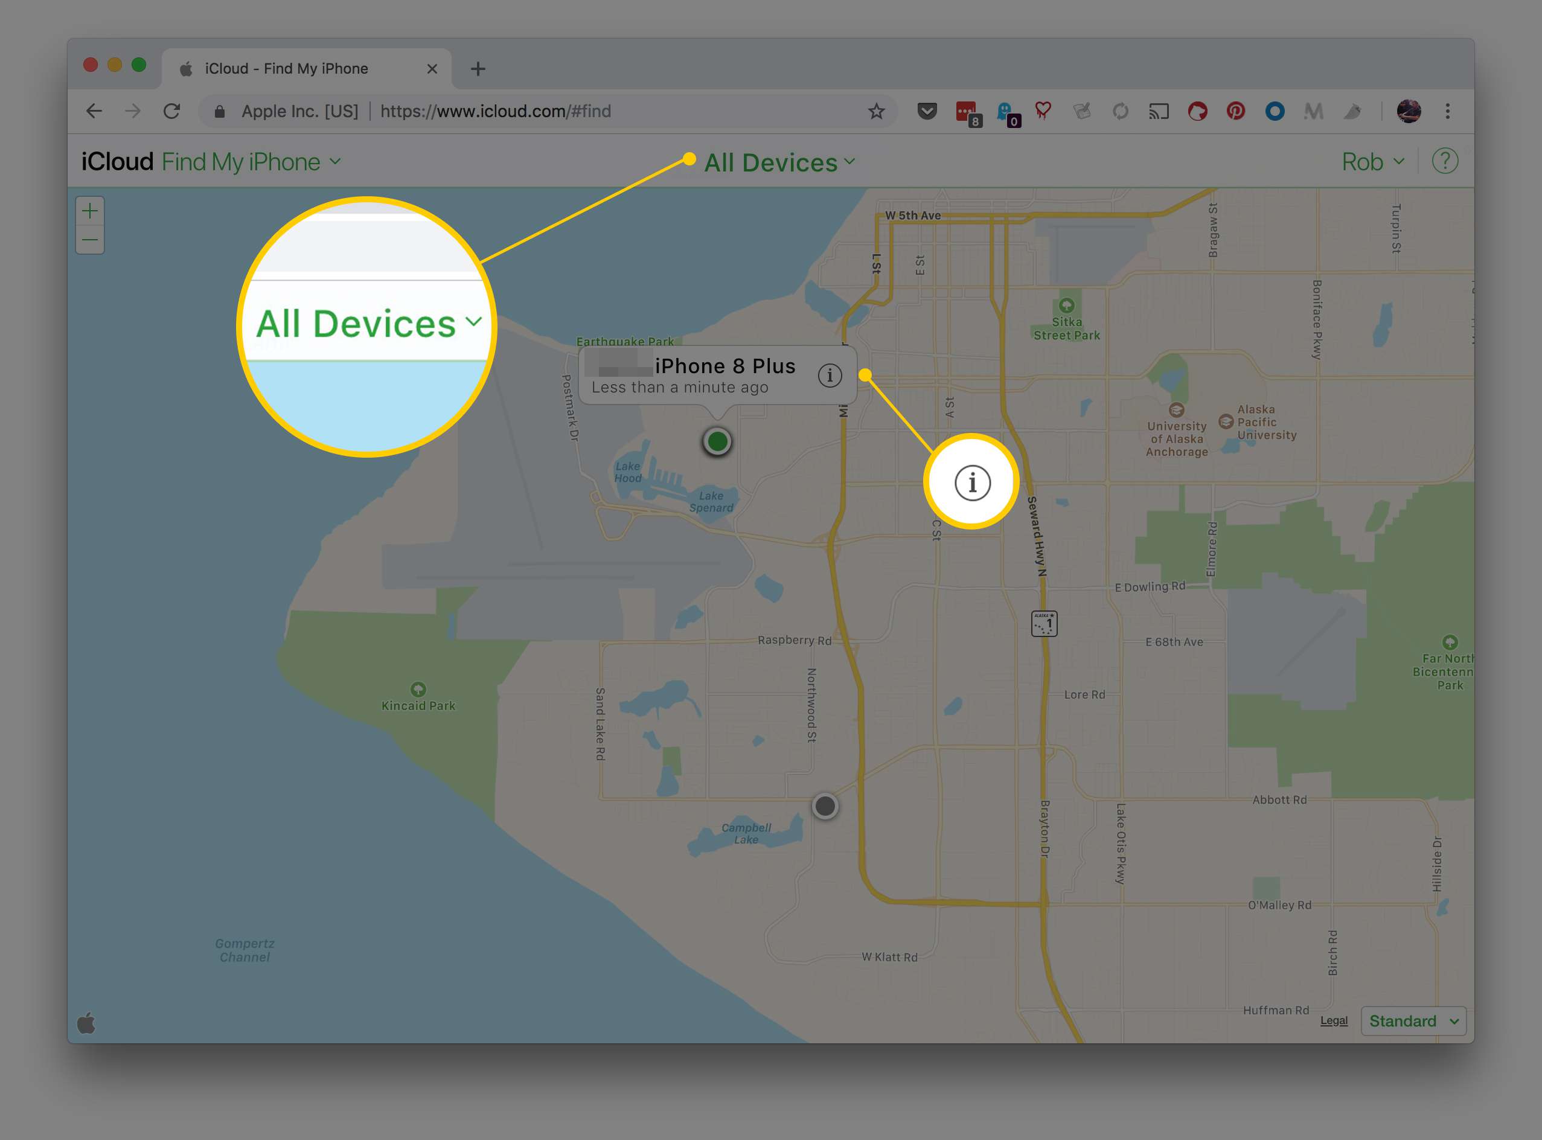Zoom out on the map with minus button
This screenshot has height=1140, width=1542.
(x=90, y=240)
